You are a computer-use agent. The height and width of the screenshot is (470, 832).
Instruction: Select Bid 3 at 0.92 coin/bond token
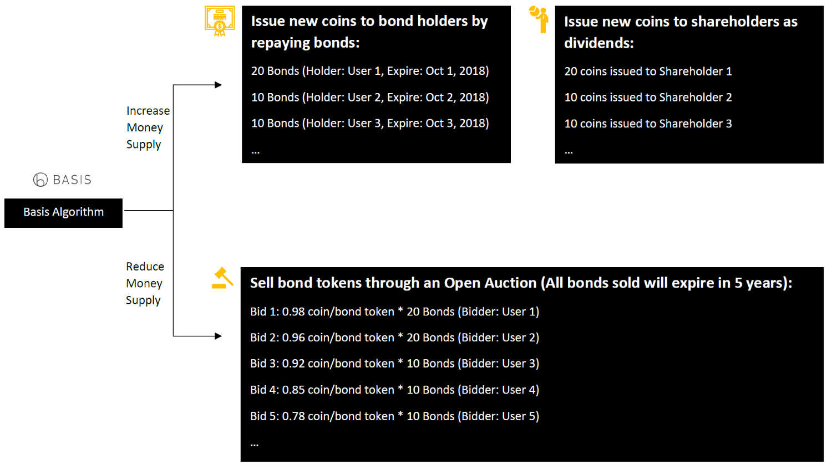pos(394,364)
